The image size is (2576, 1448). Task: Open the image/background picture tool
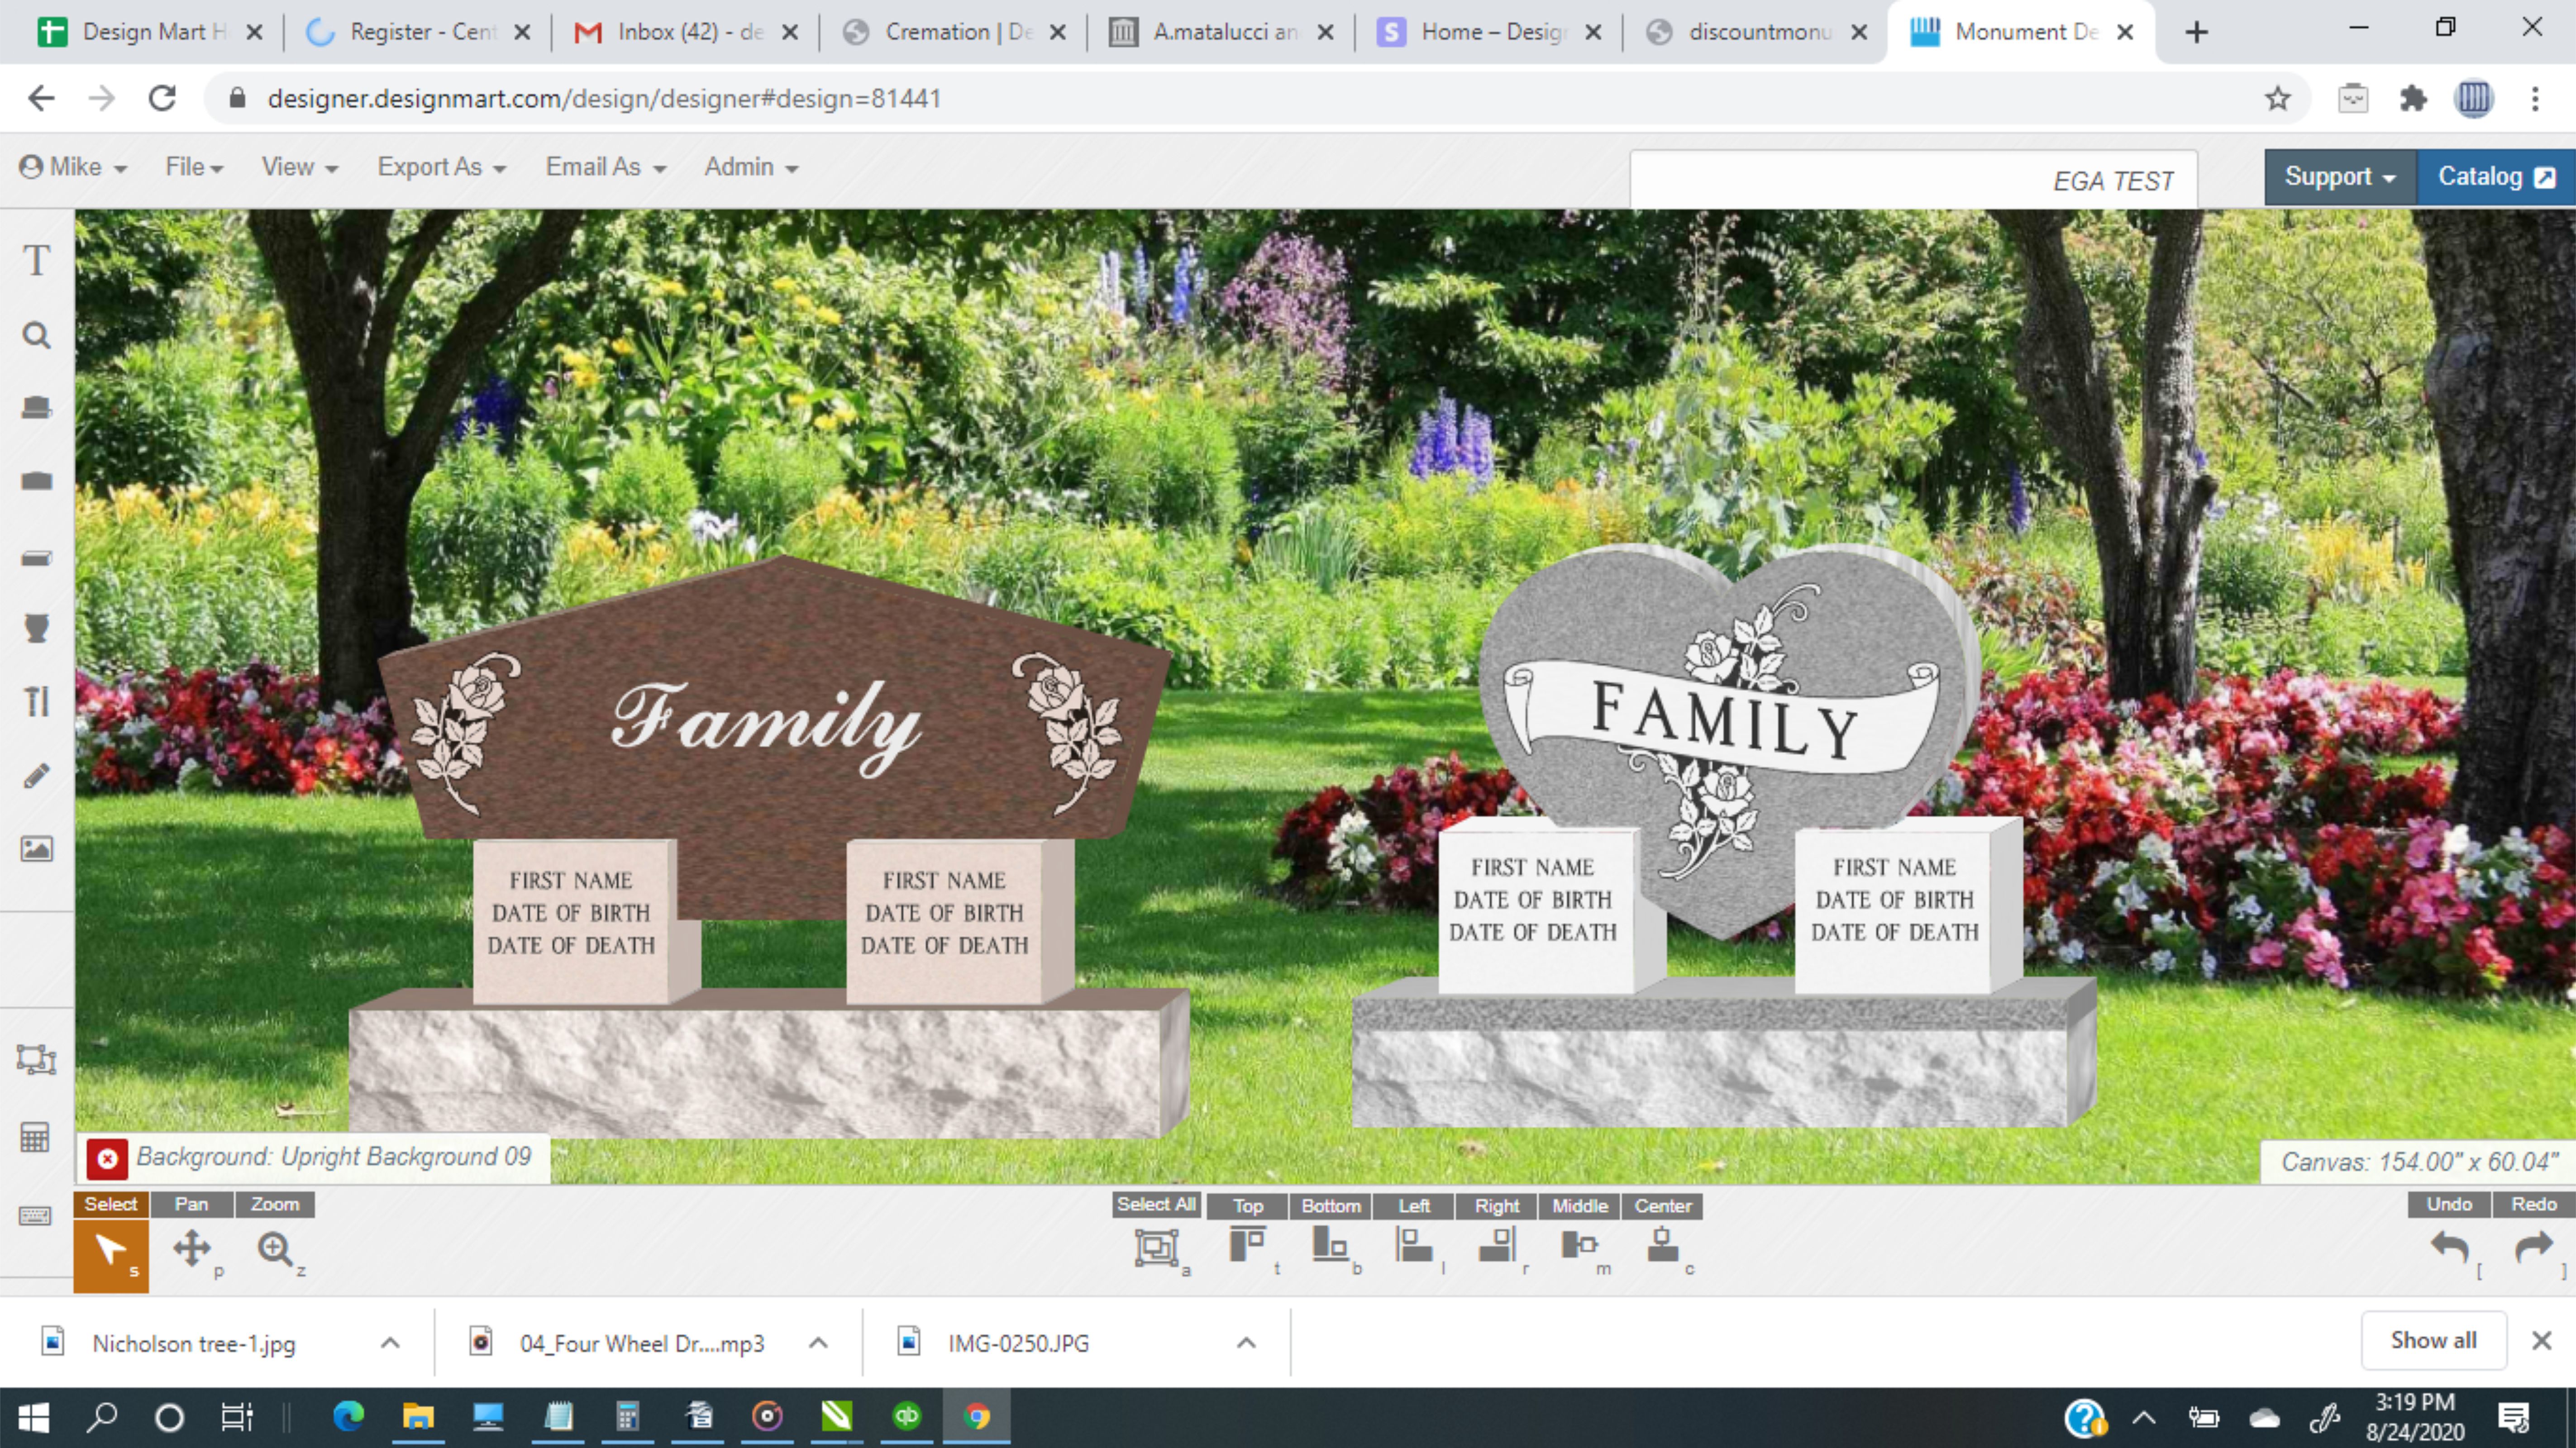(x=37, y=849)
